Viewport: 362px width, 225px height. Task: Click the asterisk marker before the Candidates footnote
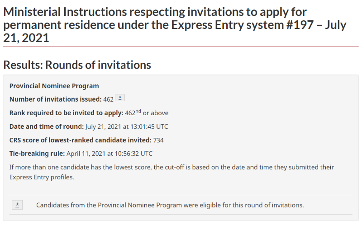[17, 205]
